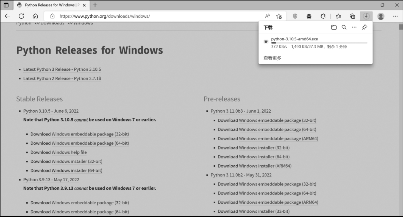Download Python 3.11.0b3 Windows installer (64-bit)

pos(264,157)
